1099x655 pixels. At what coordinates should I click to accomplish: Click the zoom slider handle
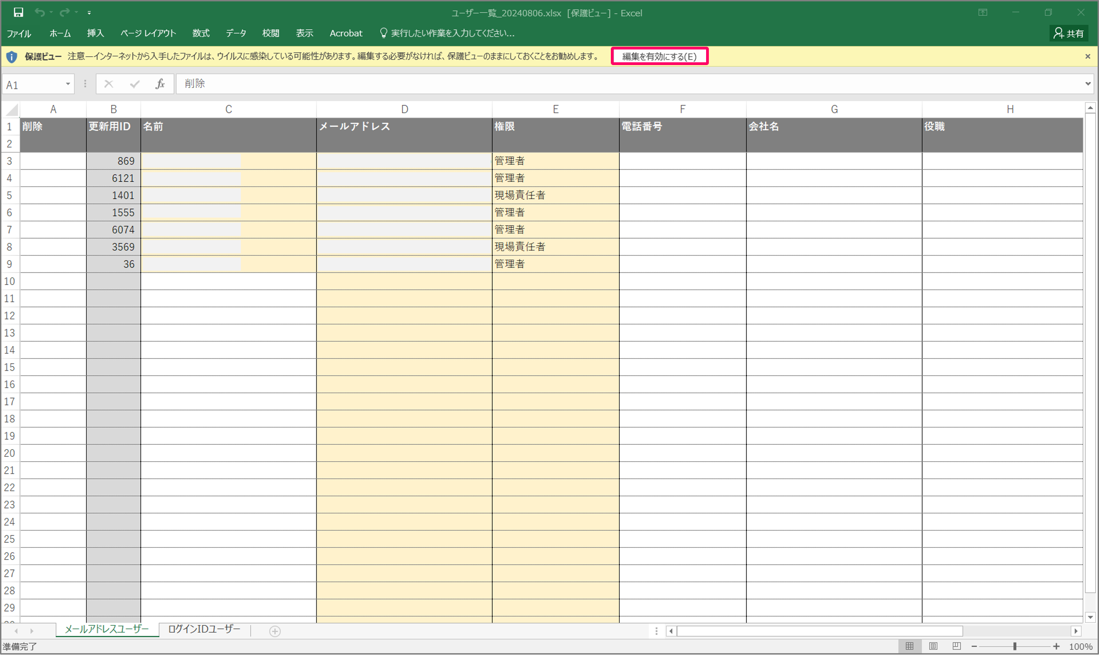coord(1015,646)
